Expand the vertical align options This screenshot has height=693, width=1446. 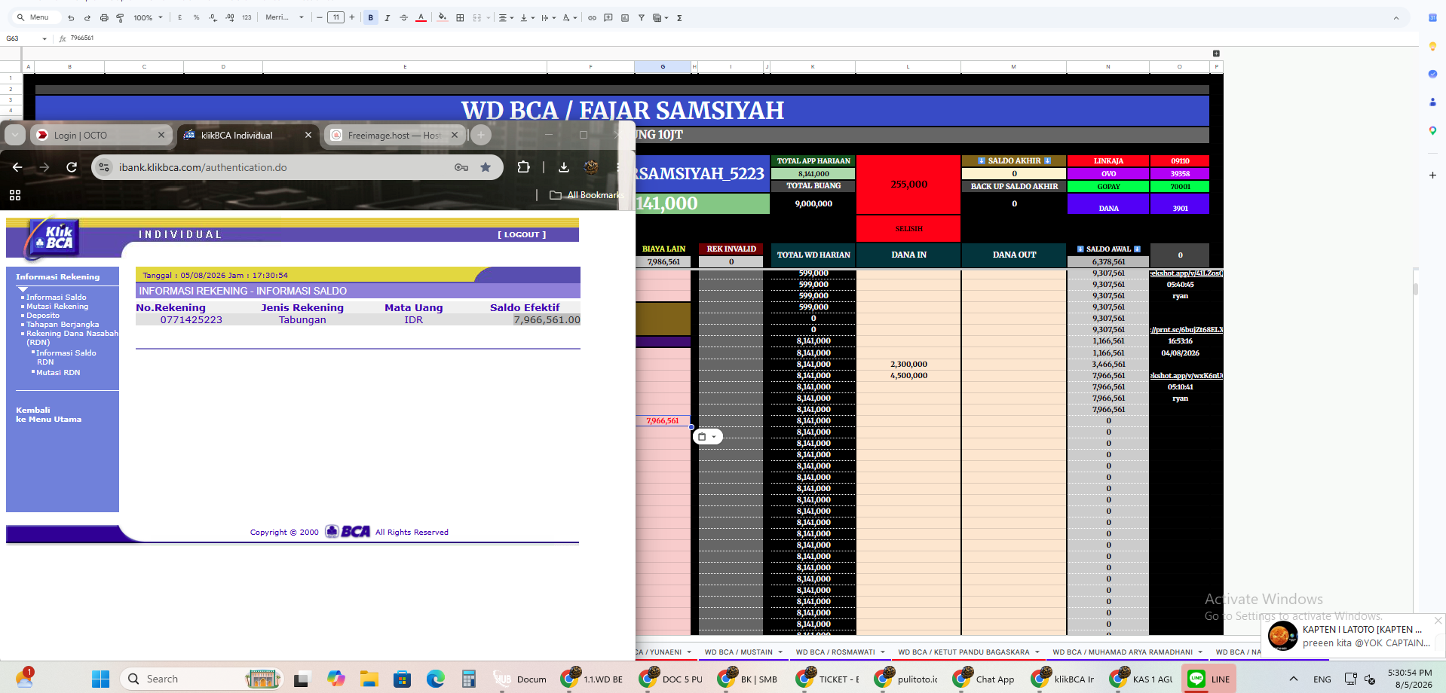pos(527,17)
